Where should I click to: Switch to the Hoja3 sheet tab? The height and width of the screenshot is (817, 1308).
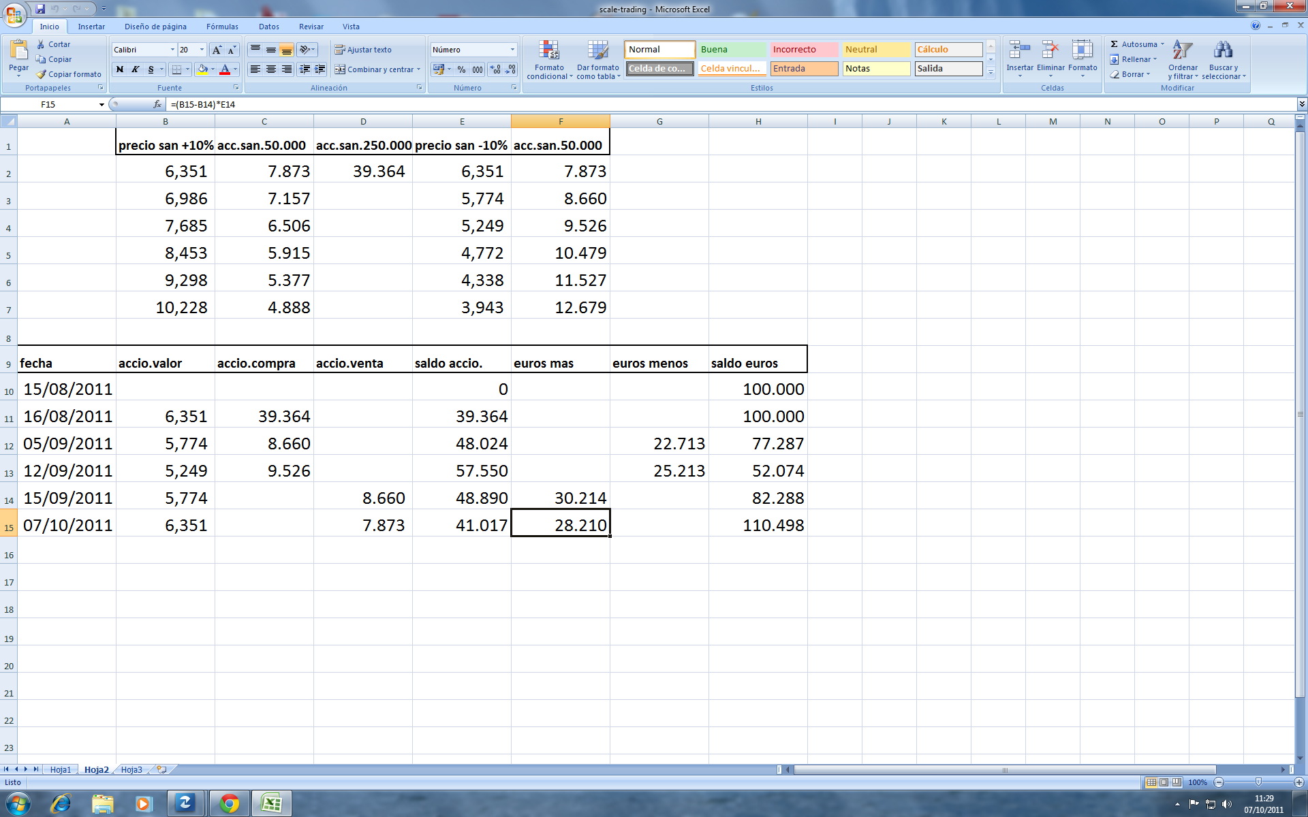[131, 769]
